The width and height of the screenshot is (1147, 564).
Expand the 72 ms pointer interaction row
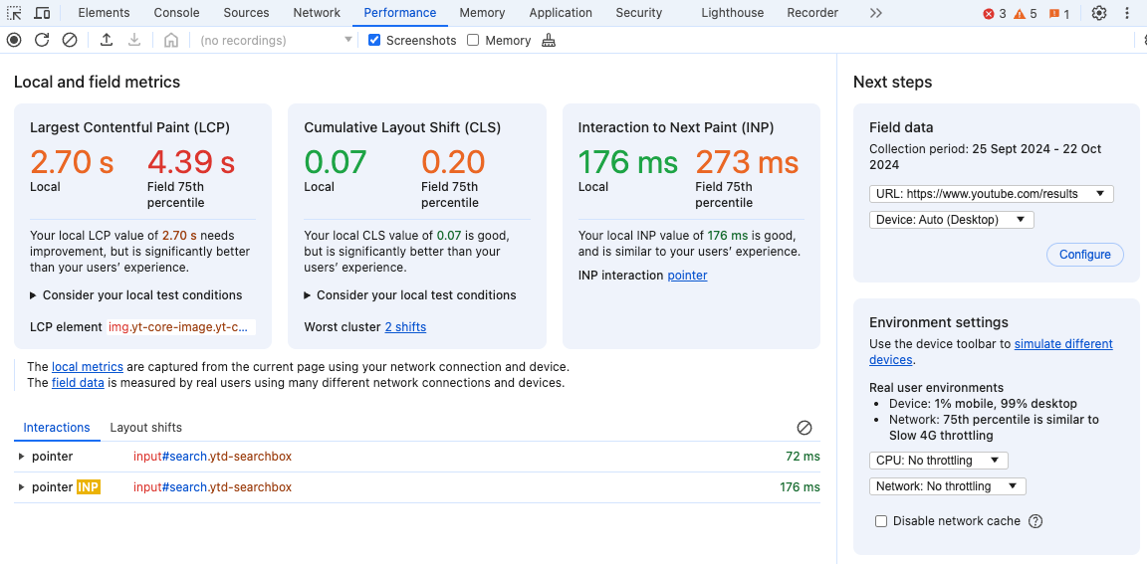[21, 457]
